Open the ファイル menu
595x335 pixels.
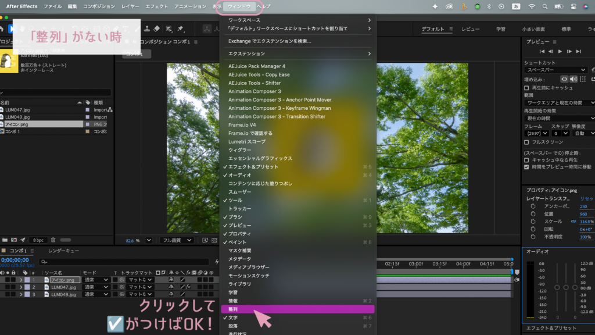point(52,6)
